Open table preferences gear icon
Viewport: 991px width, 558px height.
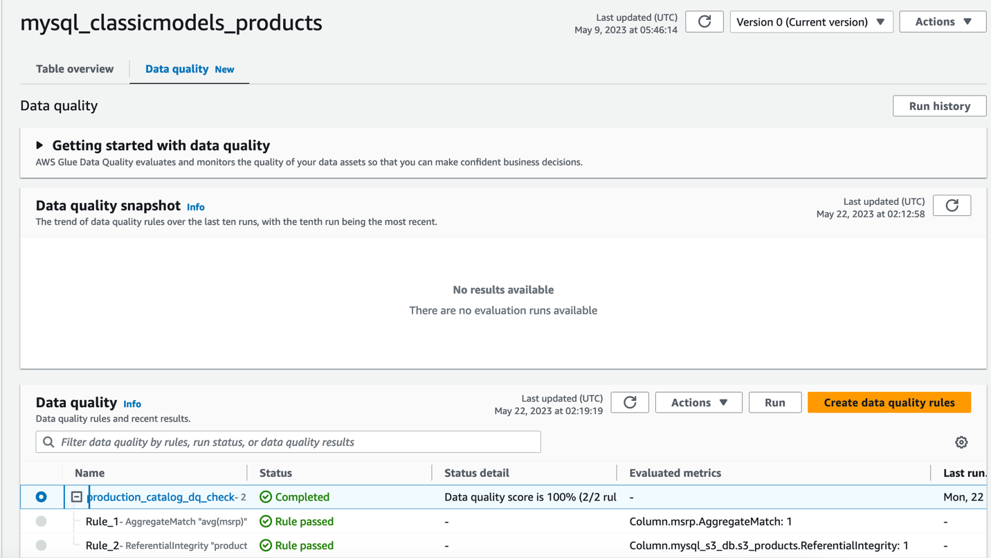(961, 442)
